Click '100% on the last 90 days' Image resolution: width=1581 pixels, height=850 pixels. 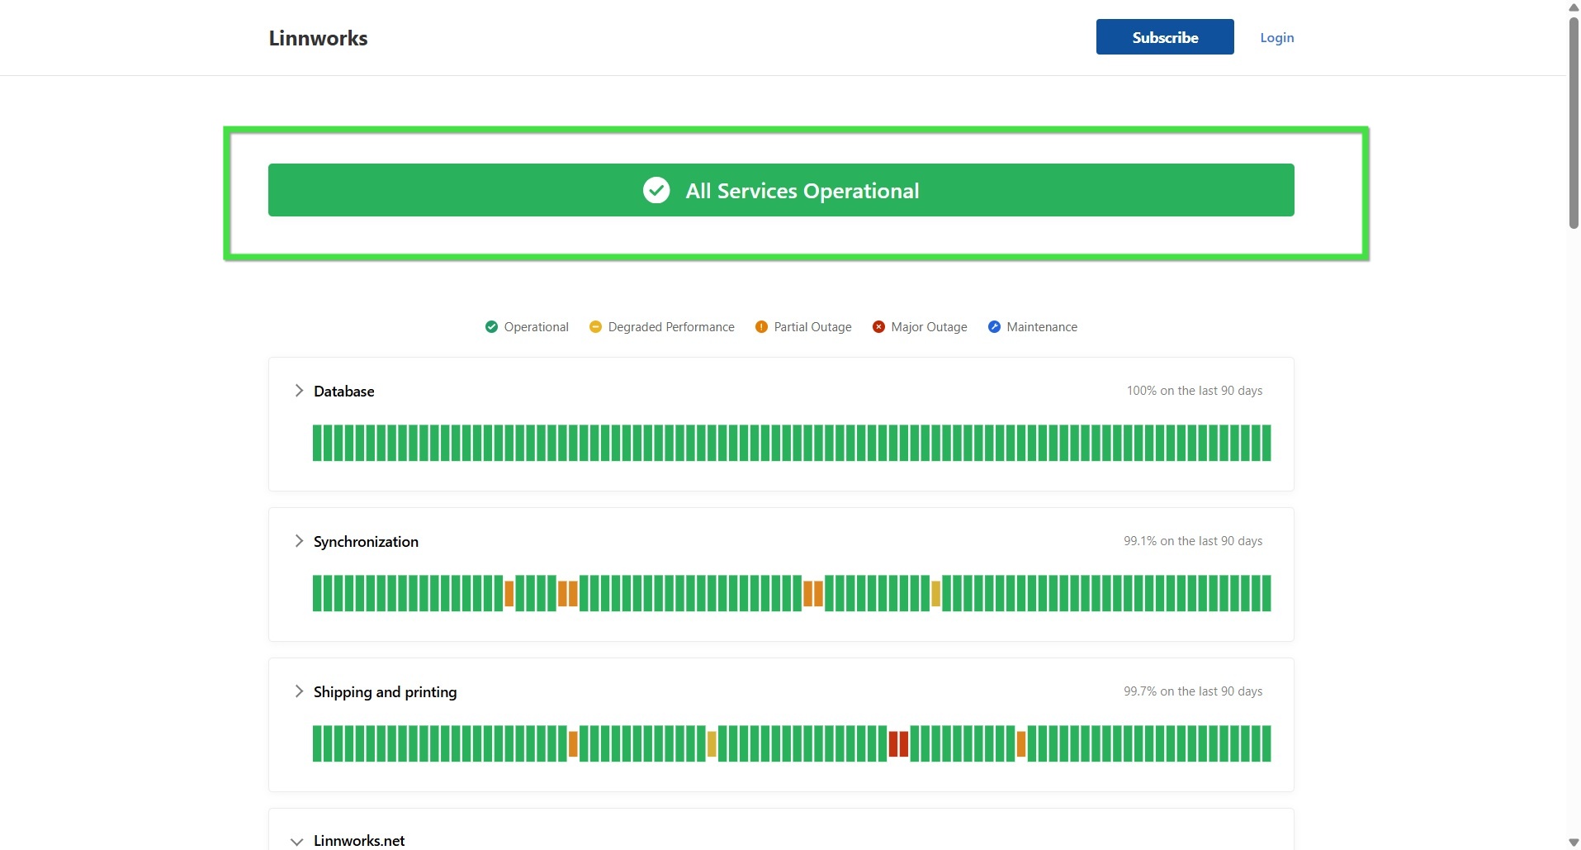[1195, 391]
